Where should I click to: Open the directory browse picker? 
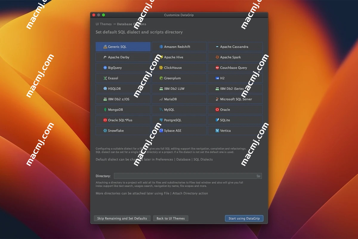pyautogui.click(x=259, y=176)
